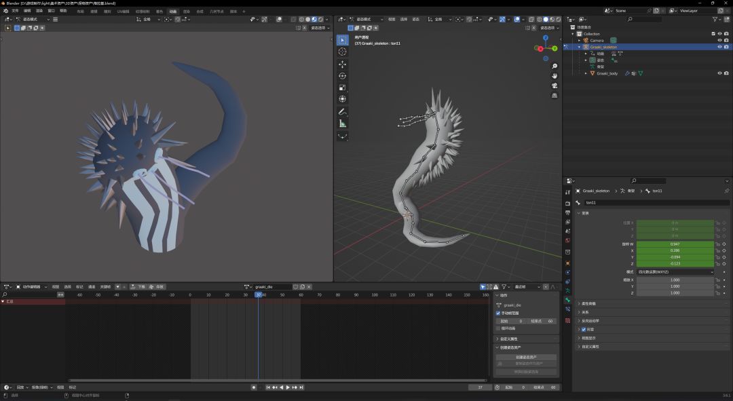
Task: Pick the Measure tool in viewport toolbar
Action: point(342,123)
